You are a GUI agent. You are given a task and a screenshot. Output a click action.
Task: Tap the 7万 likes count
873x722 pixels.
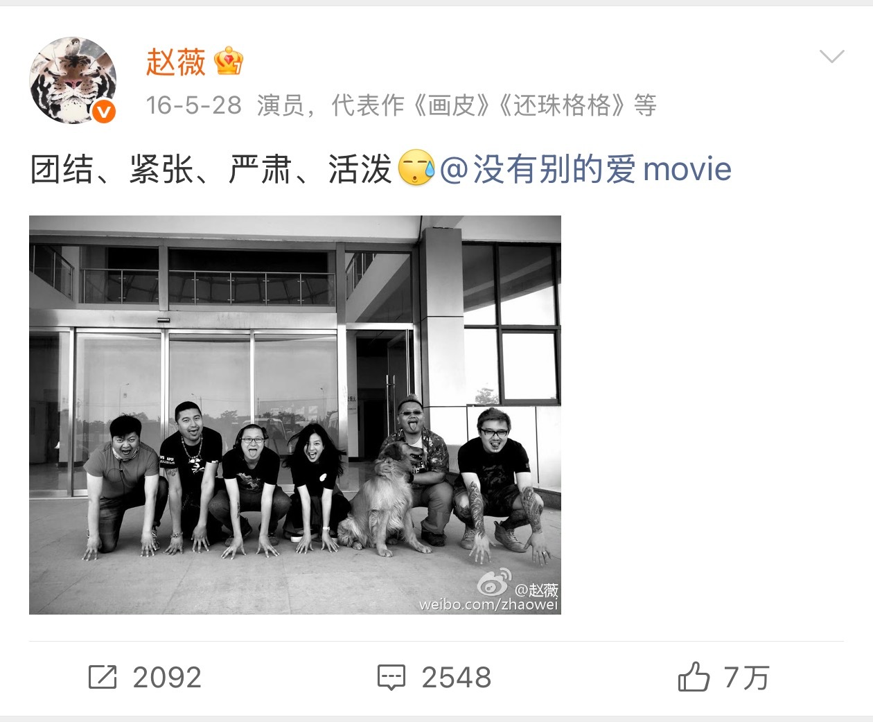click(746, 678)
